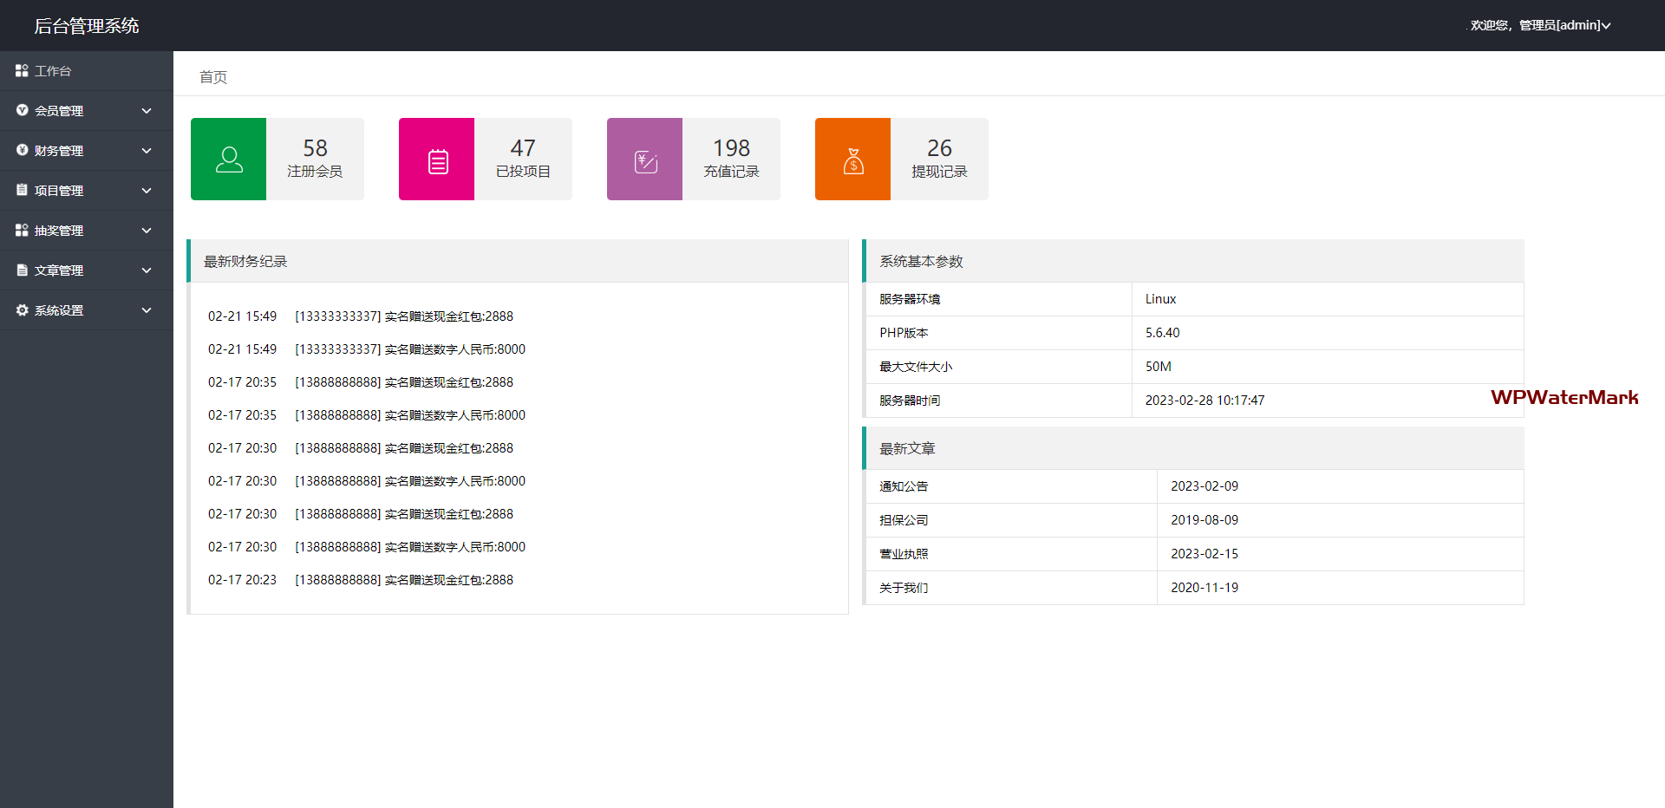Click the clipboard icon beside 项目管理

pyautogui.click(x=22, y=190)
